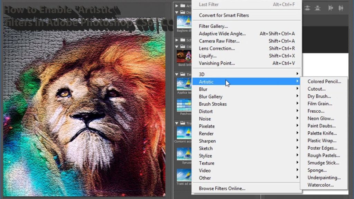Collapse the Te... filter folder
Image resolution: width=354 pixels, height=199 pixels.
click(x=177, y=74)
